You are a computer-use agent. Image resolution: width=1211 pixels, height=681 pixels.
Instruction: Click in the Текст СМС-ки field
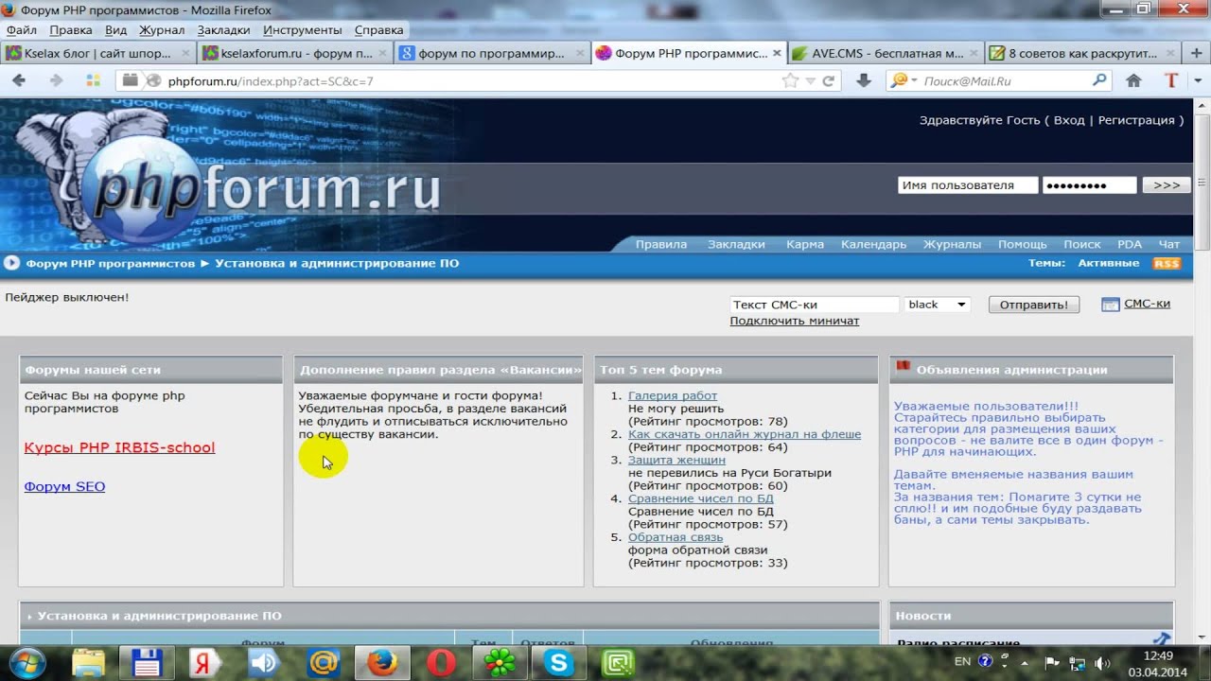pos(814,305)
